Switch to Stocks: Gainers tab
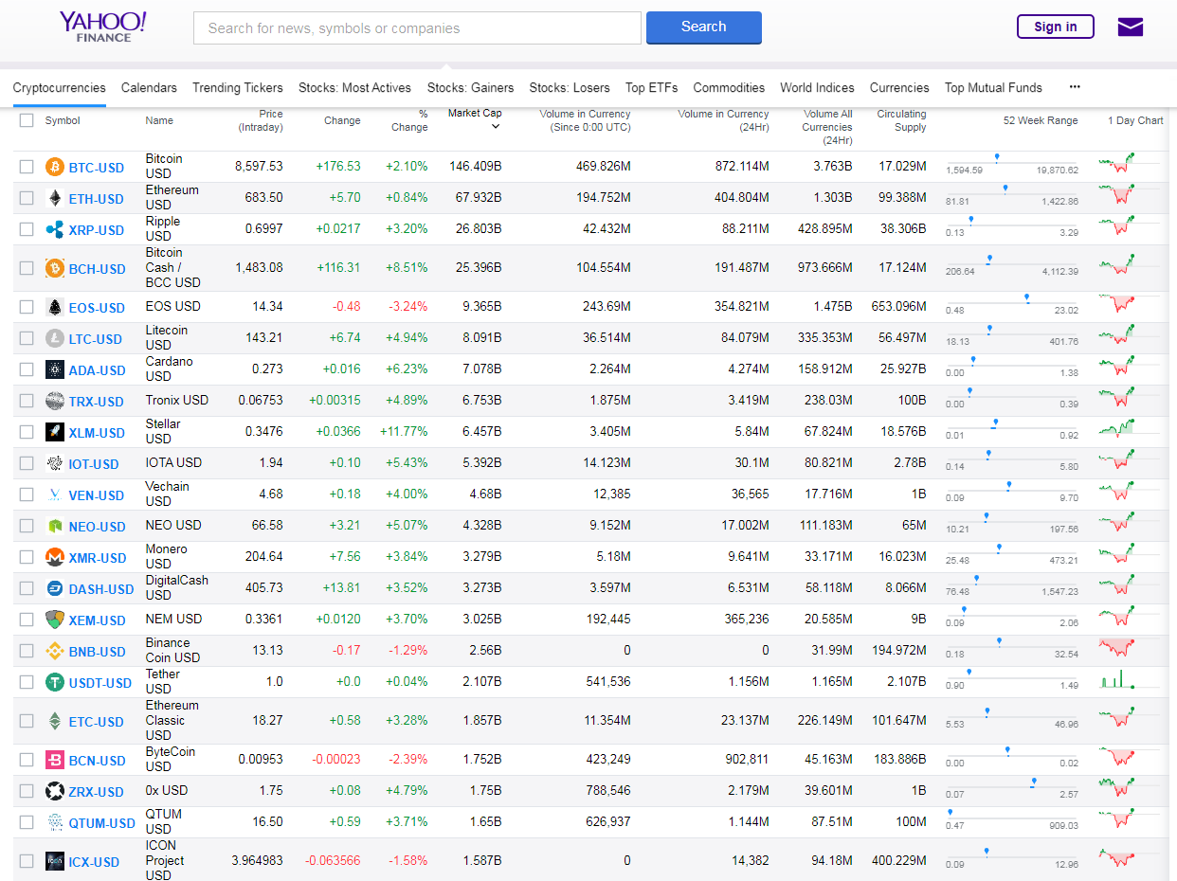This screenshot has height=881, width=1177. coord(470,87)
